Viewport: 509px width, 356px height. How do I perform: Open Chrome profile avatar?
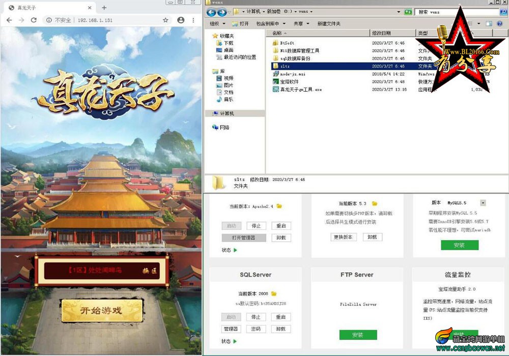click(181, 20)
